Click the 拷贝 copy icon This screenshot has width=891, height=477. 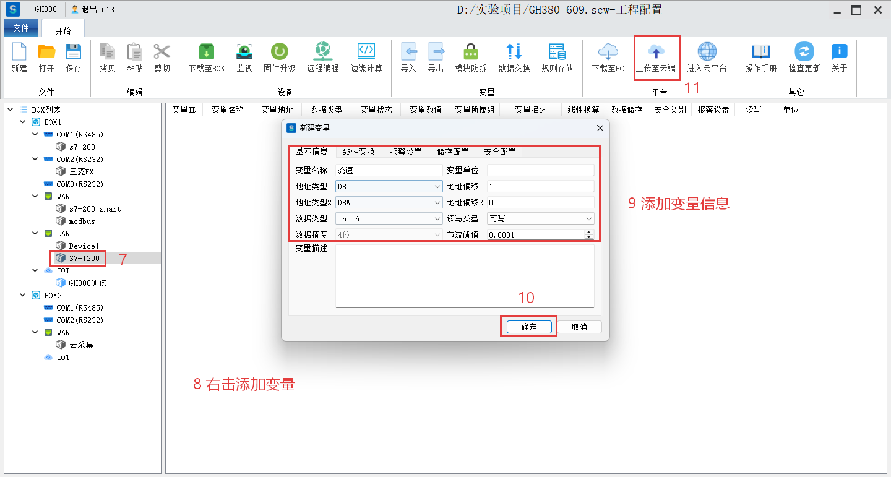(x=108, y=52)
